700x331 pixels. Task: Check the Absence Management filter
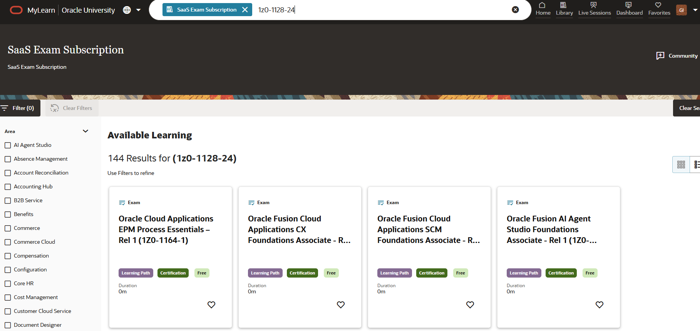(x=8, y=159)
